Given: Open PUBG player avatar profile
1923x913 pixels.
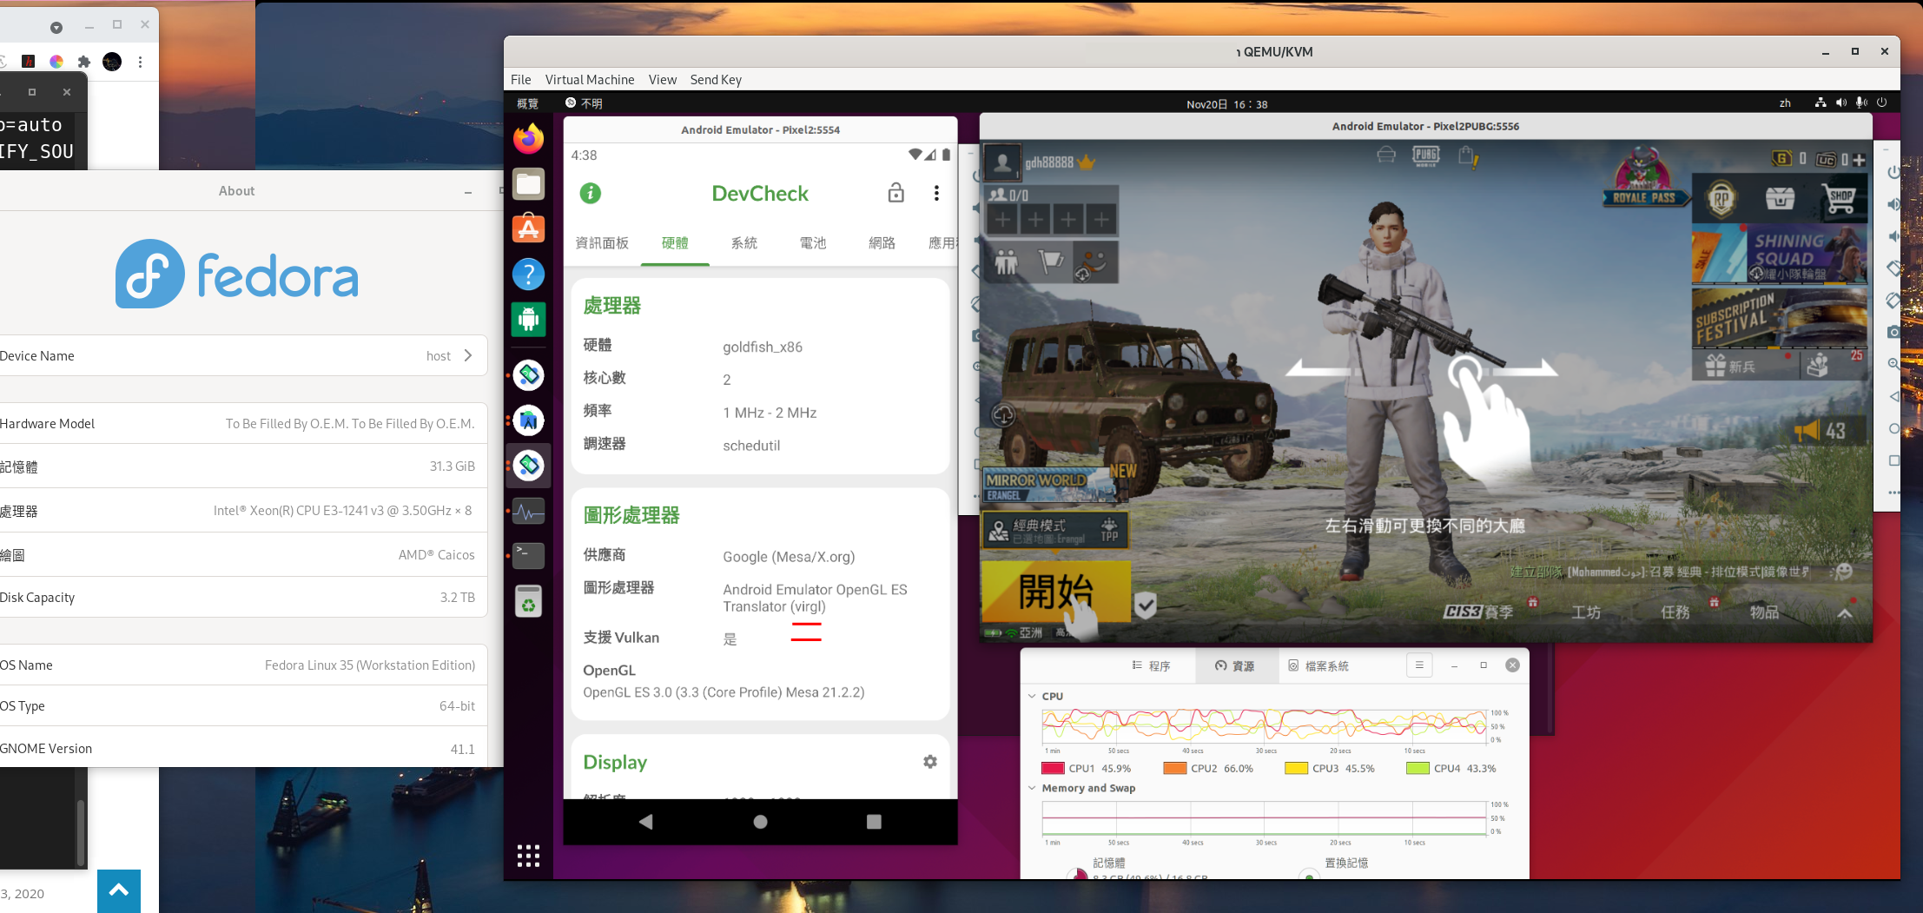Looking at the screenshot, I should point(1002,162).
